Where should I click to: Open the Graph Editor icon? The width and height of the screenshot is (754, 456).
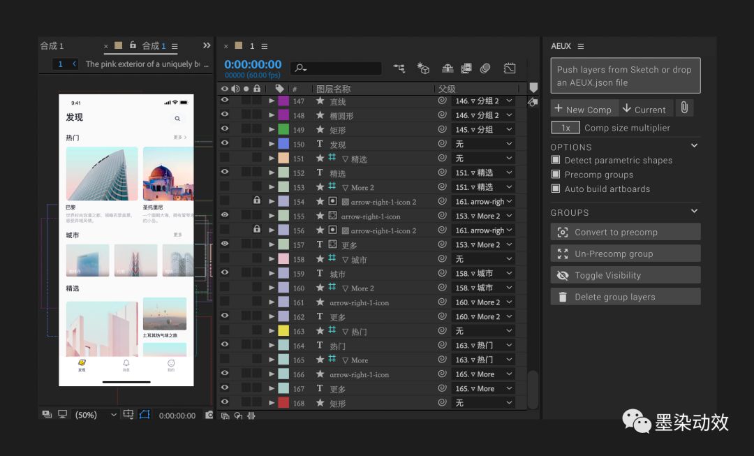(x=510, y=68)
